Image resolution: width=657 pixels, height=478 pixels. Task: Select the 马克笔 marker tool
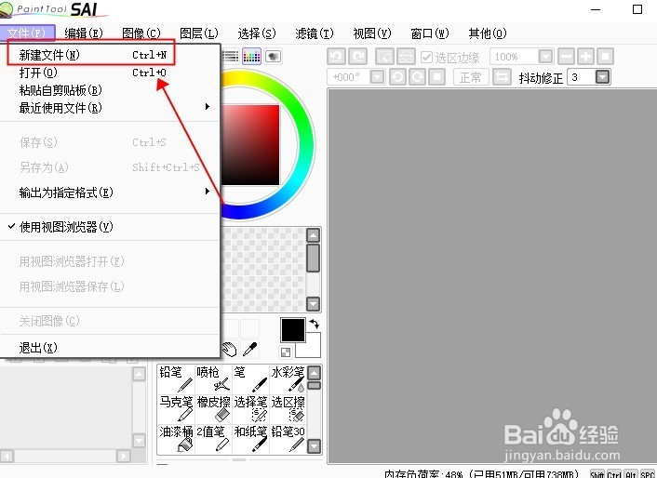click(x=176, y=409)
